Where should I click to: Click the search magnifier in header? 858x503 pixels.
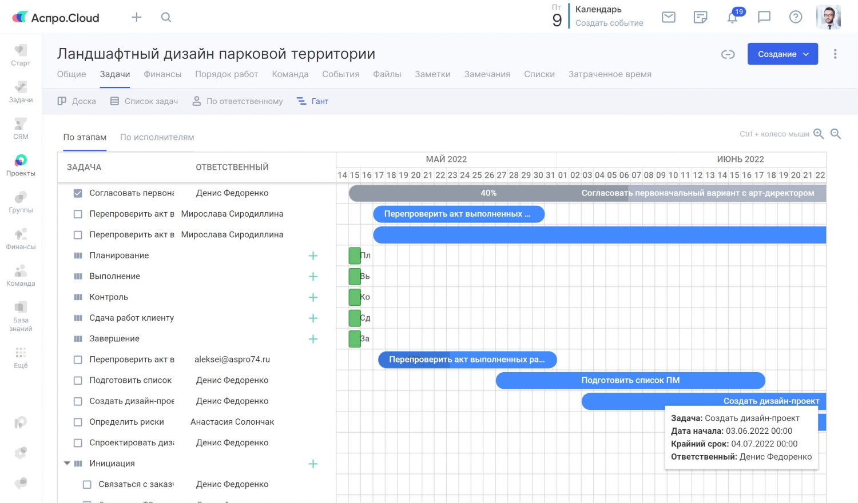click(166, 17)
